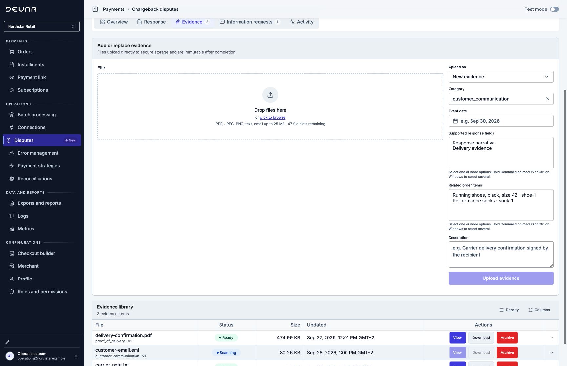Image resolution: width=567 pixels, height=366 pixels.
Task: Toggle Test mode switch
Action: 555,9
